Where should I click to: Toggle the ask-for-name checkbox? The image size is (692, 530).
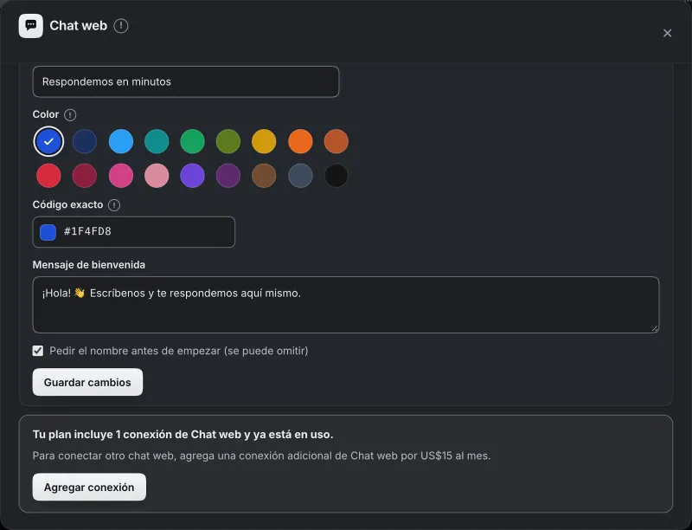(38, 351)
